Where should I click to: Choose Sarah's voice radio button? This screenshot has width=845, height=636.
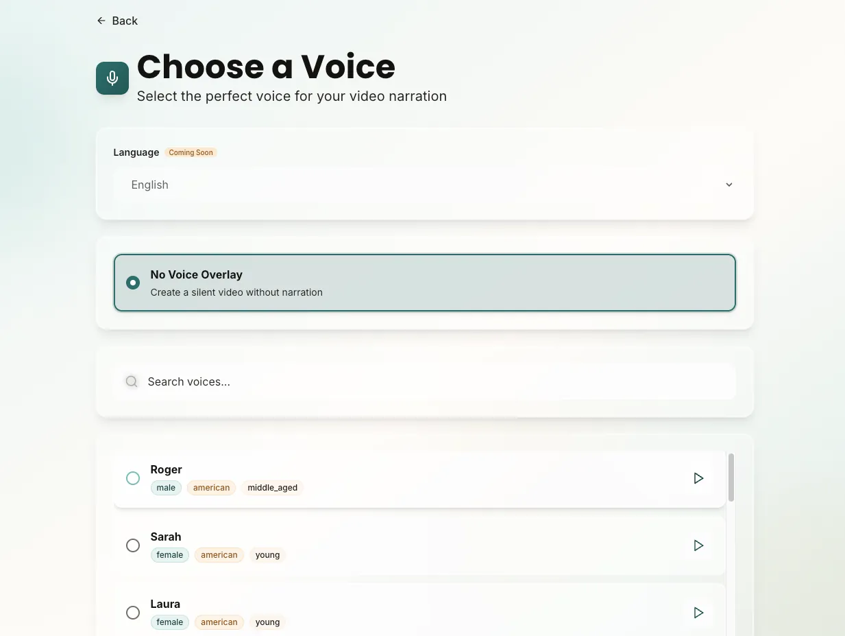tap(132, 545)
